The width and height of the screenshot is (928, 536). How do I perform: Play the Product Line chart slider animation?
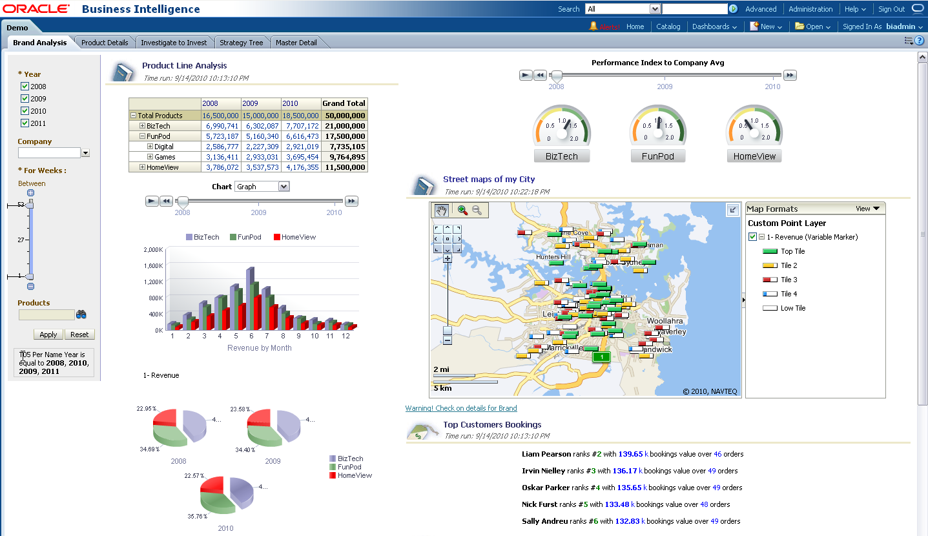152,201
